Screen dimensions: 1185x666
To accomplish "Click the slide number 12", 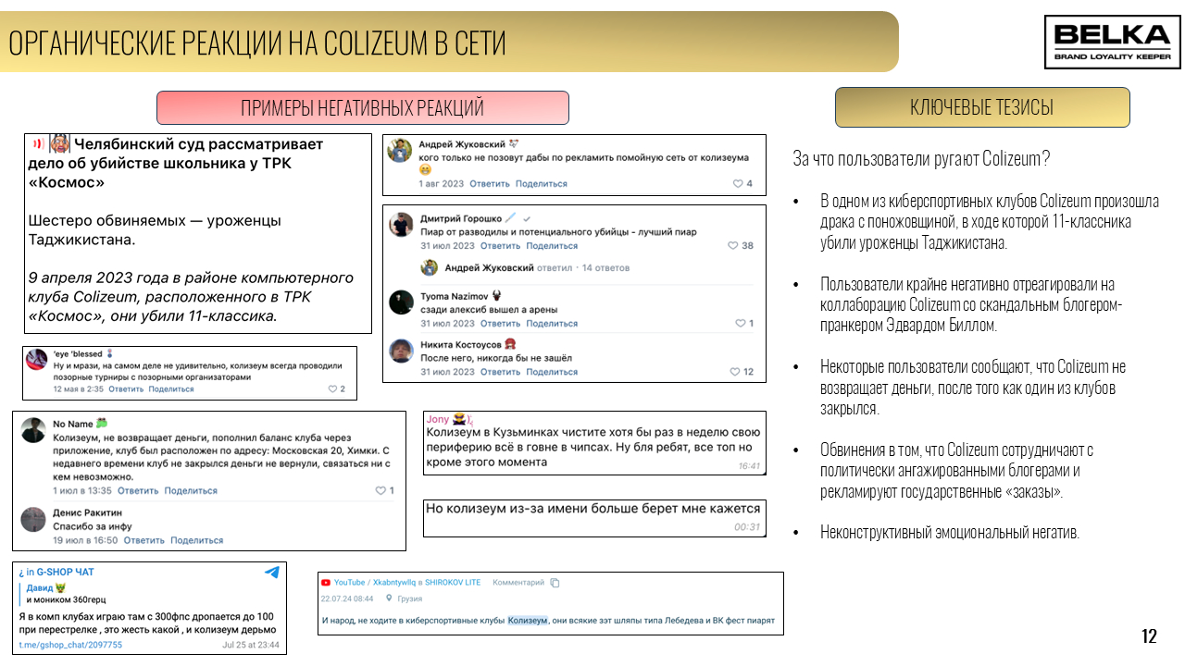I will pos(1149,635).
